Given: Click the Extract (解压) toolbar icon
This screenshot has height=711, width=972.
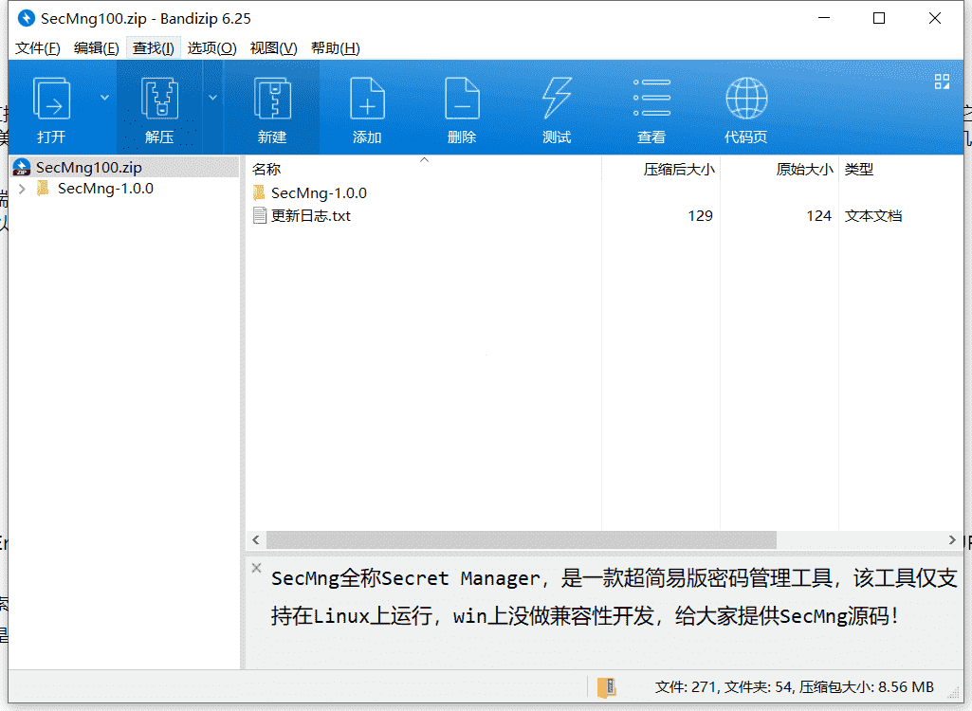Looking at the screenshot, I should click(159, 98).
